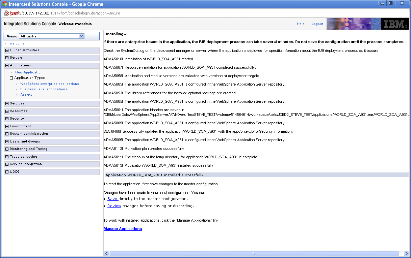411x258 pixels.
Task: Expand the Servers section
Action: [x=7, y=58]
